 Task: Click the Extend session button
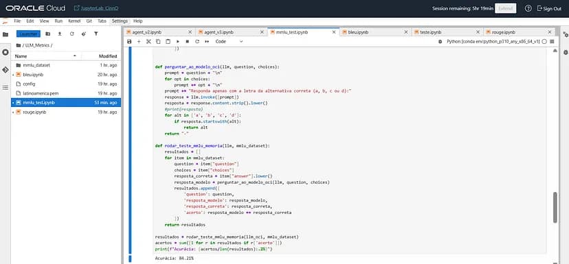tap(506, 8)
